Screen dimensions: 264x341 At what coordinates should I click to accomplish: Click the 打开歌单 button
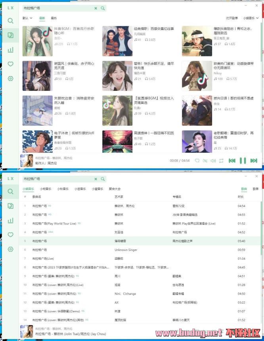click(x=232, y=18)
